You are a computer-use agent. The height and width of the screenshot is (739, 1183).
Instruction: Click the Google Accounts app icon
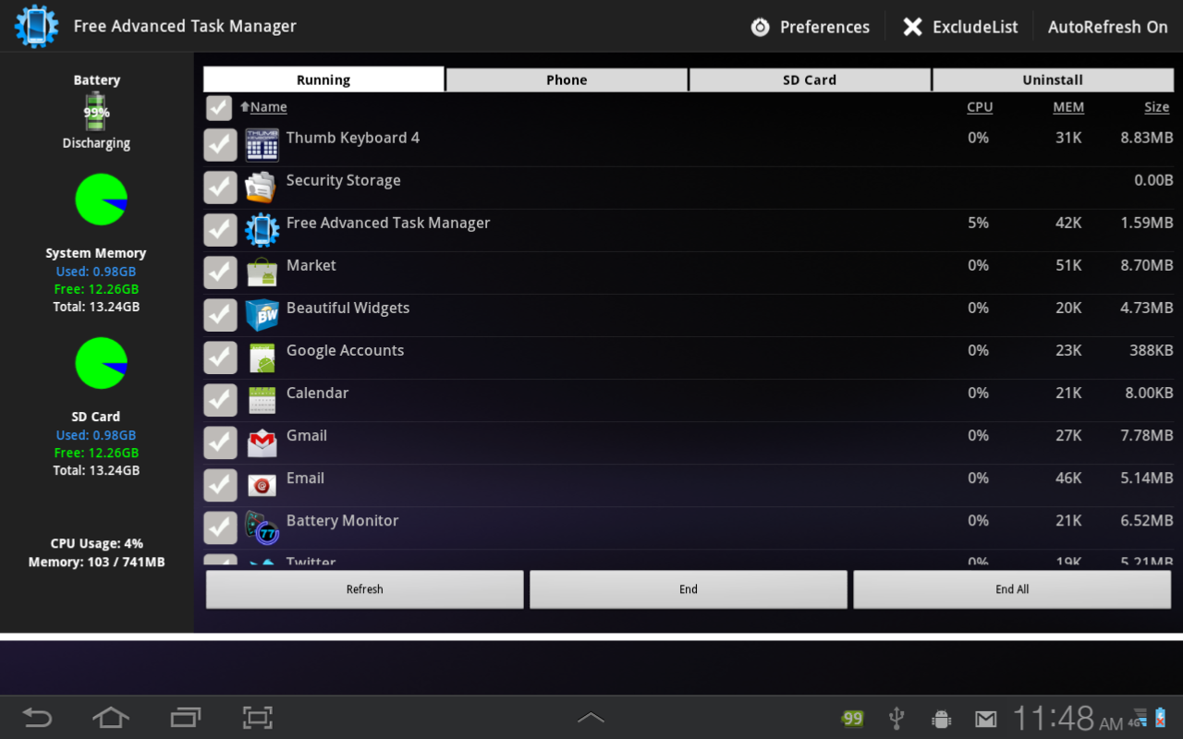[x=262, y=357]
